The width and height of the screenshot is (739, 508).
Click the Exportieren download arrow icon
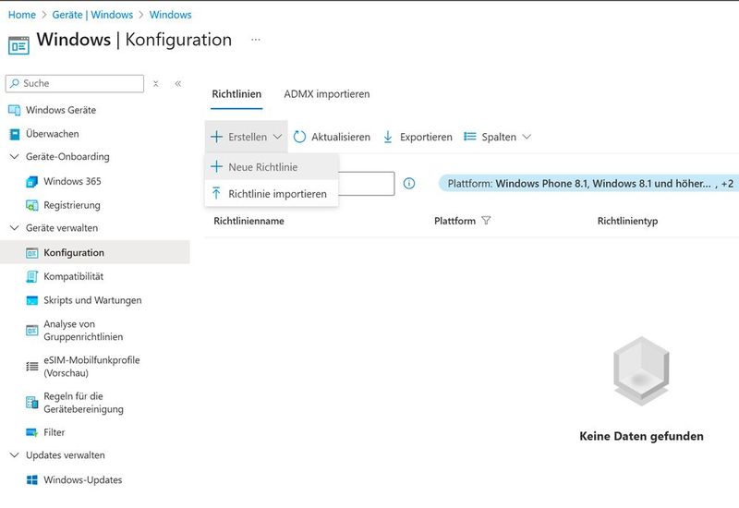point(388,137)
